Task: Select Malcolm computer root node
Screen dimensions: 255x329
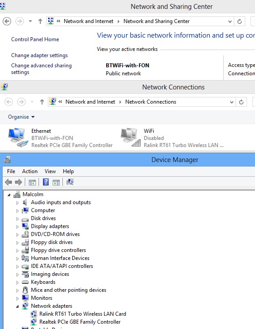Action: click(33, 194)
